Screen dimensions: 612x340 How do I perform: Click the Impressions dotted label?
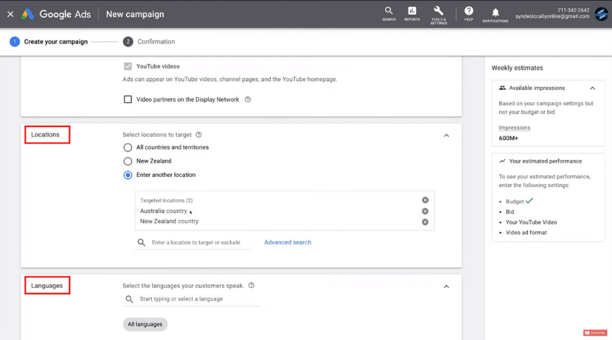[x=515, y=127]
